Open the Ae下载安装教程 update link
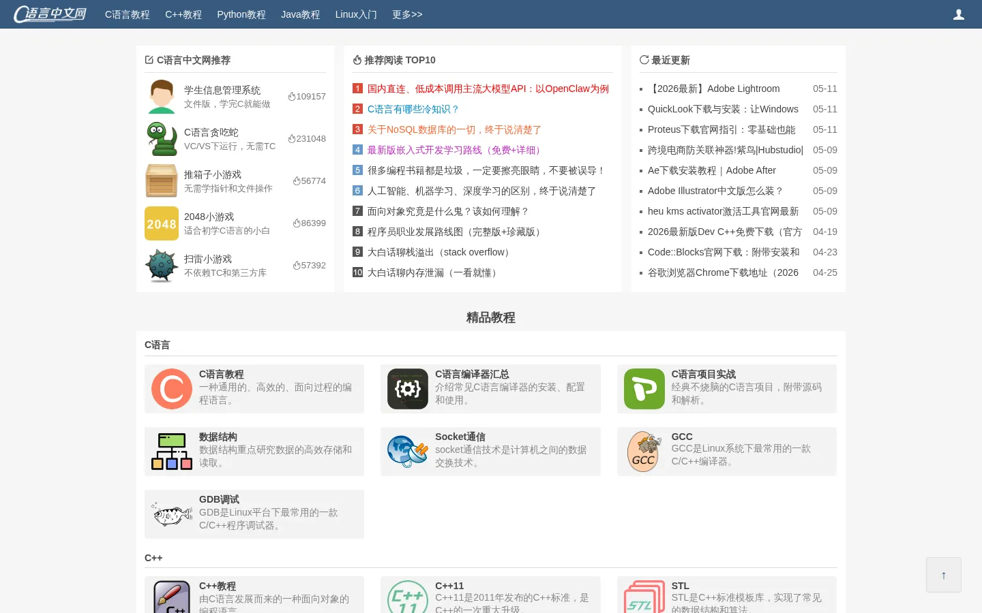Screen dimensions: 982x613 [x=712, y=170]
